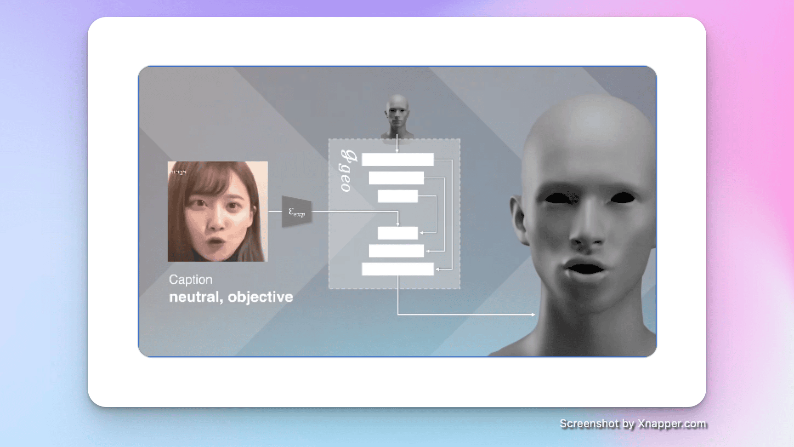
Task: Click the small watermark text in photo corner
Action: pyautogui.click(x=178, y=172)
